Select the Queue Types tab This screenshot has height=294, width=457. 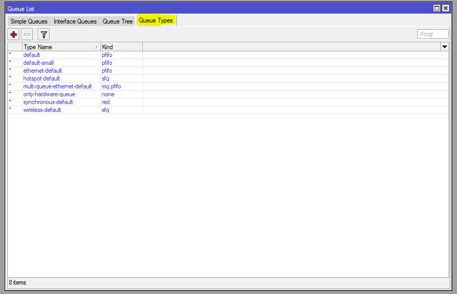tap(156, 21)
